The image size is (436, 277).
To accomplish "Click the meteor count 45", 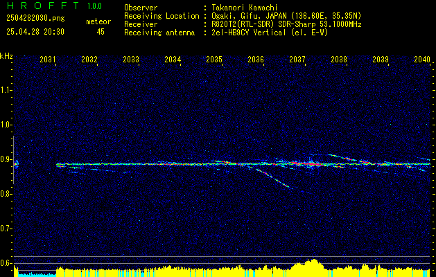I will point(101,32).
